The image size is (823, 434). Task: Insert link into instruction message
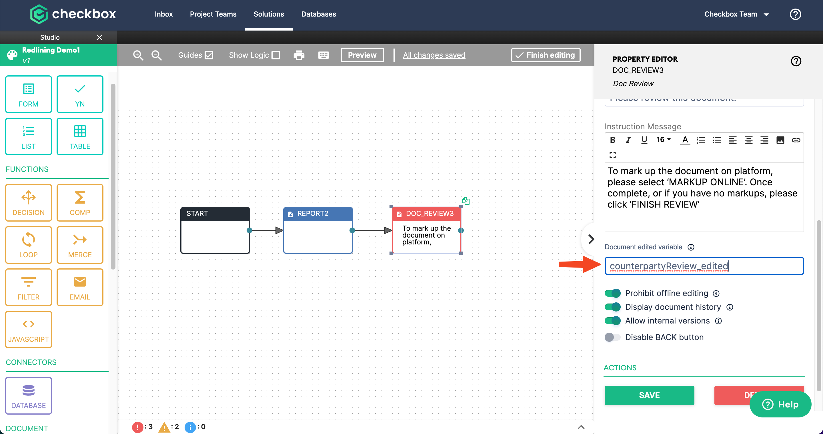point(796,140)
